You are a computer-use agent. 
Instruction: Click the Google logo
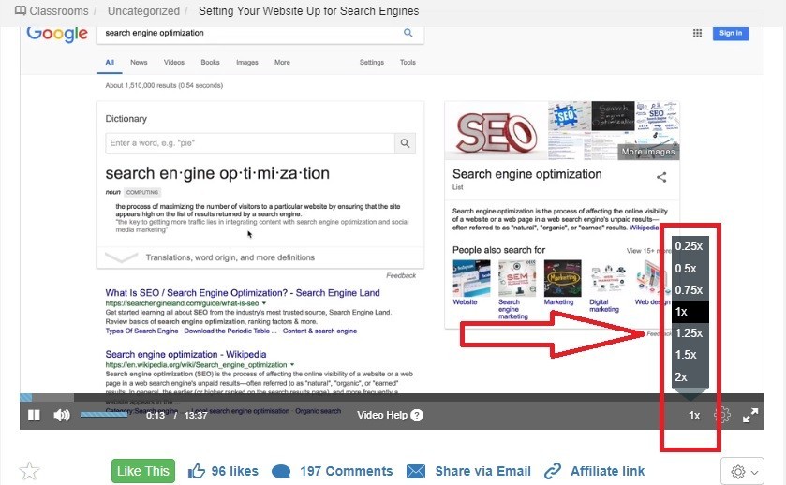click(56, 34)
